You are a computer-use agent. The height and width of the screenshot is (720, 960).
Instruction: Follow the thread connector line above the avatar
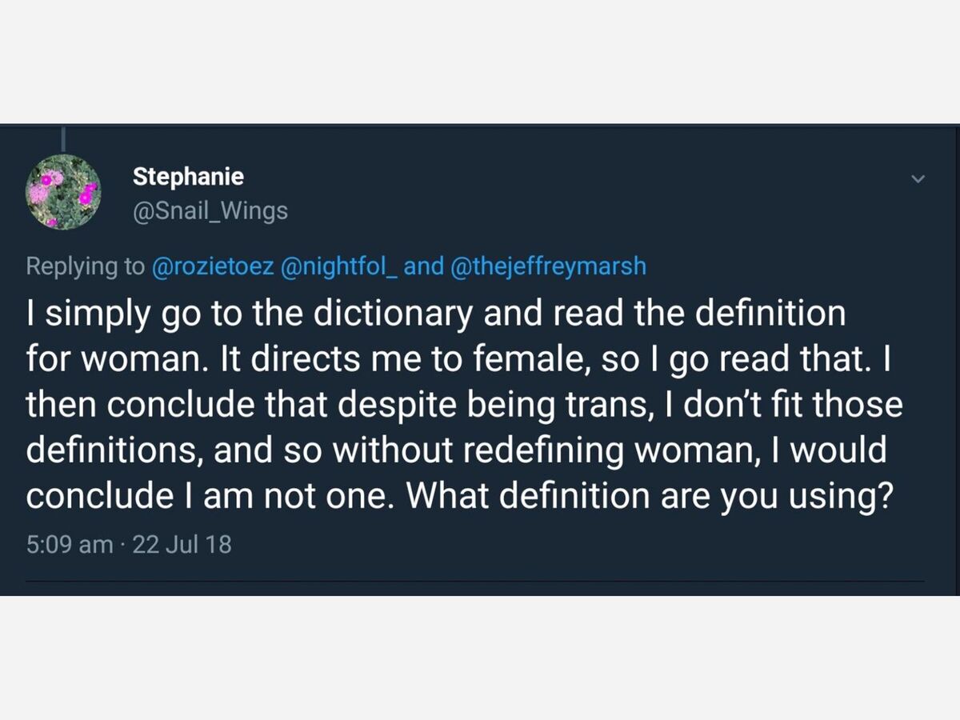tap(63, 138)
